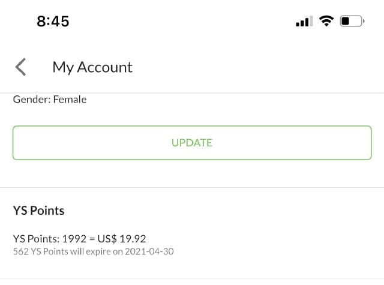Screen dimensions: 384x285
Task: Tap the 2021-04-30 expiry date
Action: (x=149, y=251)
